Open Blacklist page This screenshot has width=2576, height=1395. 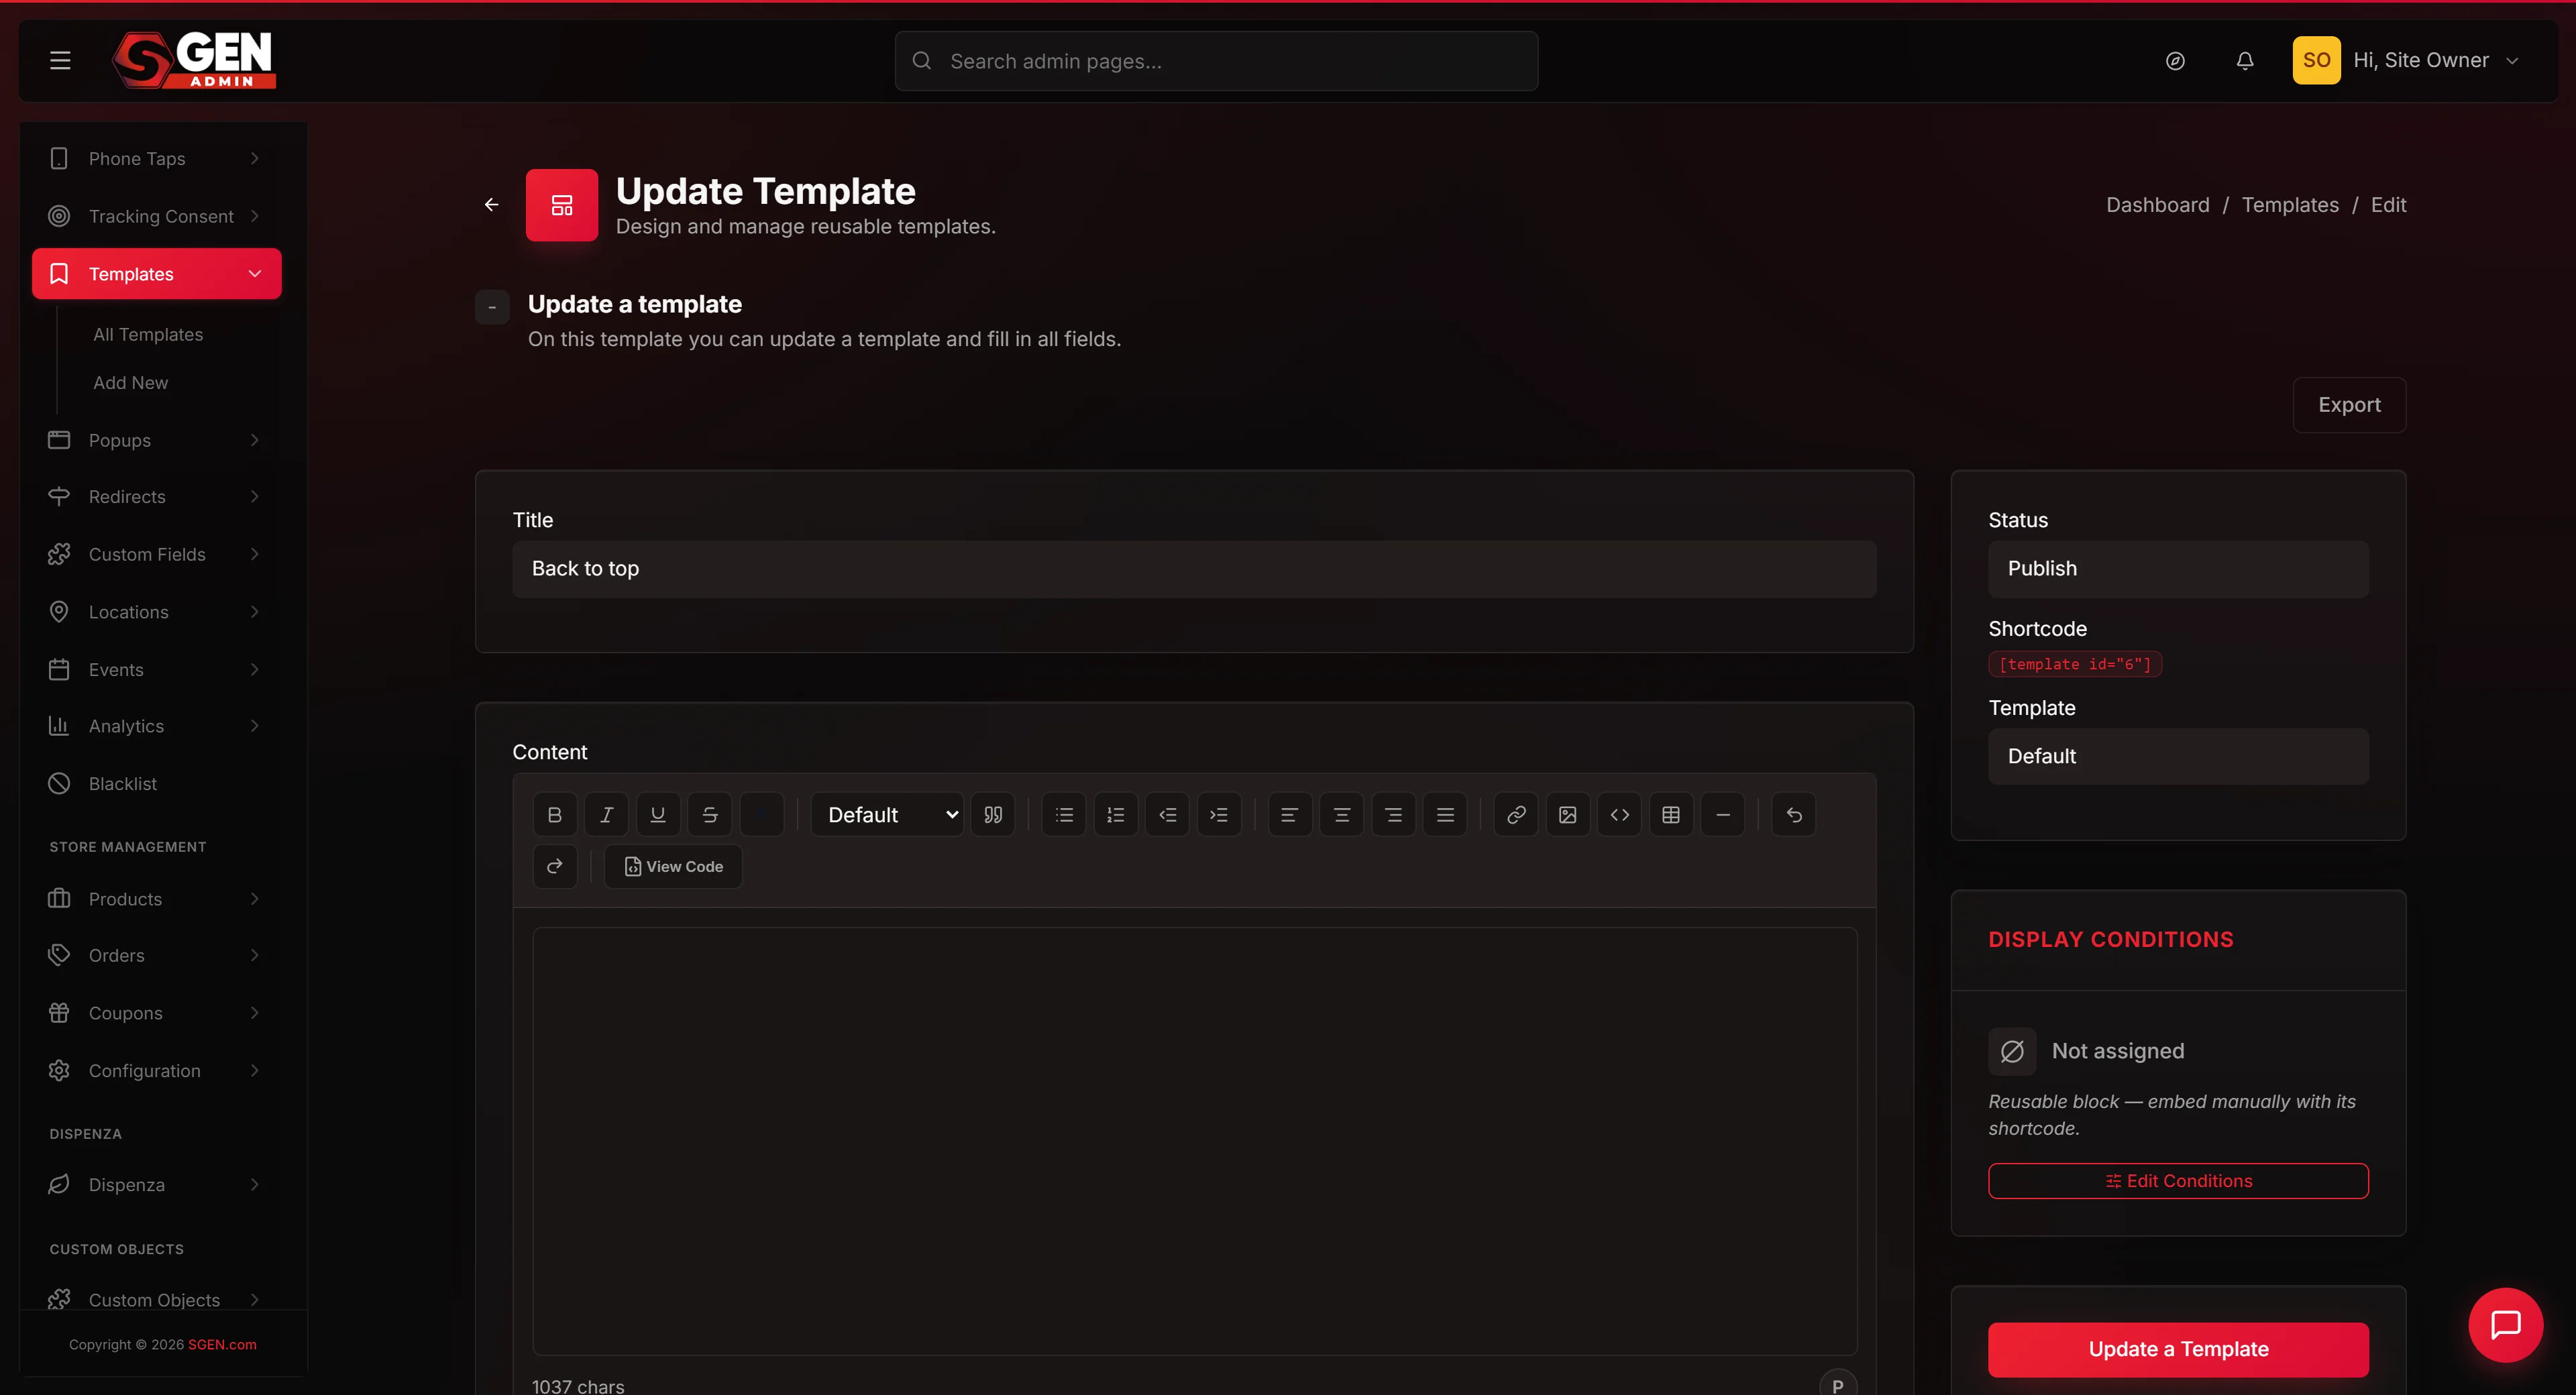pyautogui.click(x=156, y=784)
